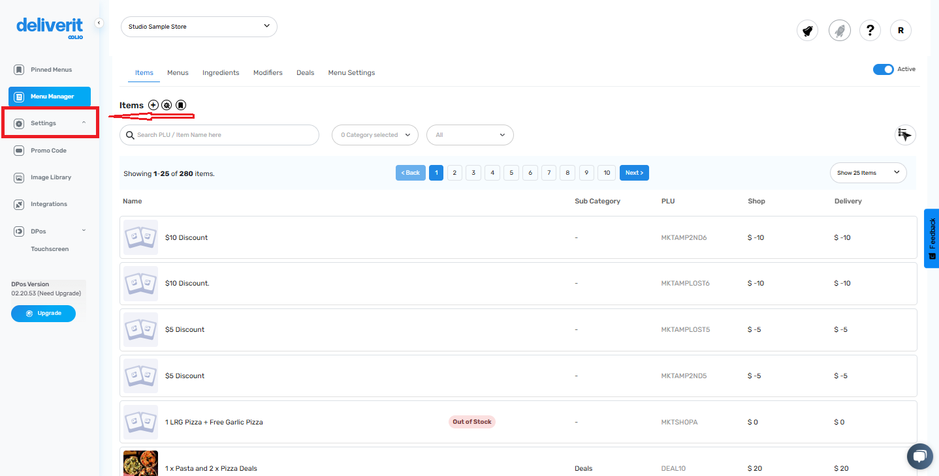Click the Search PLU / Item Name field
This screenshot has height=476, width=939.
(x=219, y=135)
